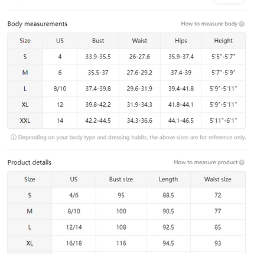Select size S cell in body measurements table

(25, 57)
